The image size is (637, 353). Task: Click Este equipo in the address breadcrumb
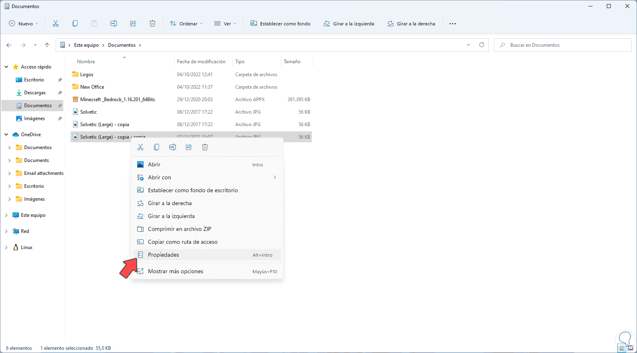pyautogui.click(x=86, y=45)
